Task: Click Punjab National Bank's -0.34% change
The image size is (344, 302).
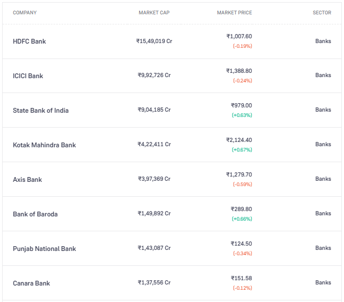Action: (242, 254)
